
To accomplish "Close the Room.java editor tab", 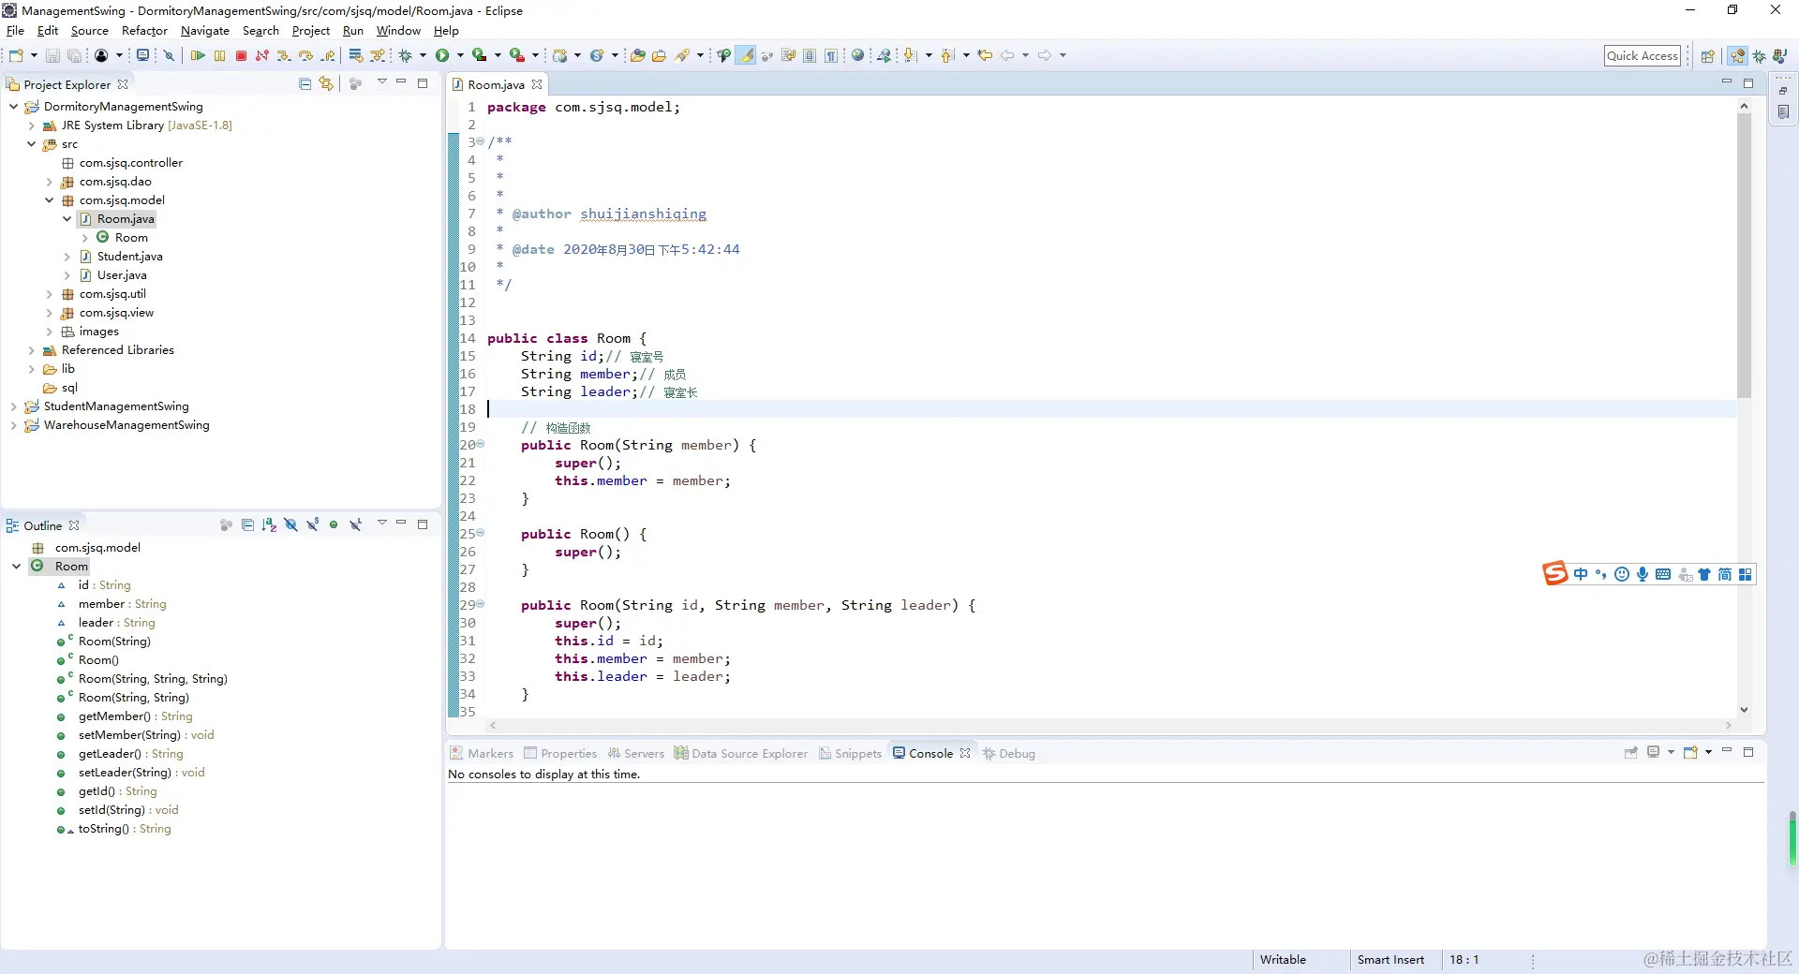I will (x=537, y=84).
